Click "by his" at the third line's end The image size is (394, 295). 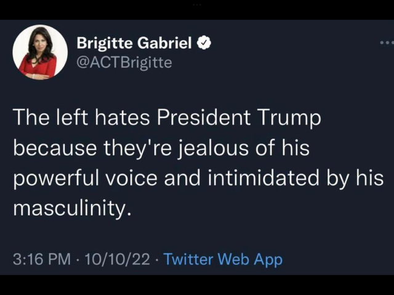355,178
